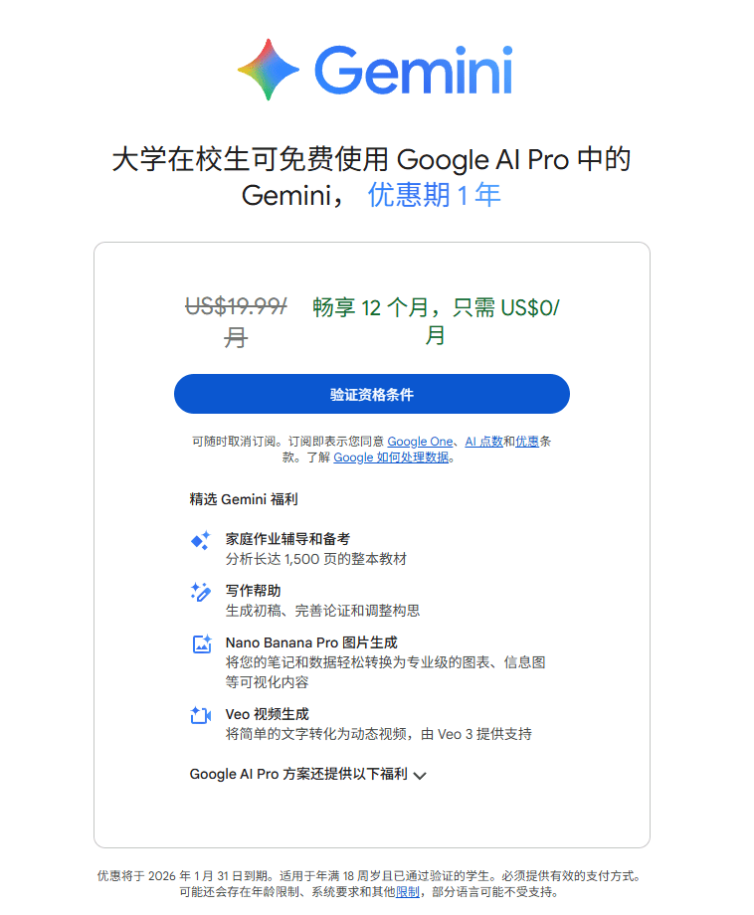The image size is (754, 915).
Task: Open the Google 如何处理数据 link
Action: [391, 457]
